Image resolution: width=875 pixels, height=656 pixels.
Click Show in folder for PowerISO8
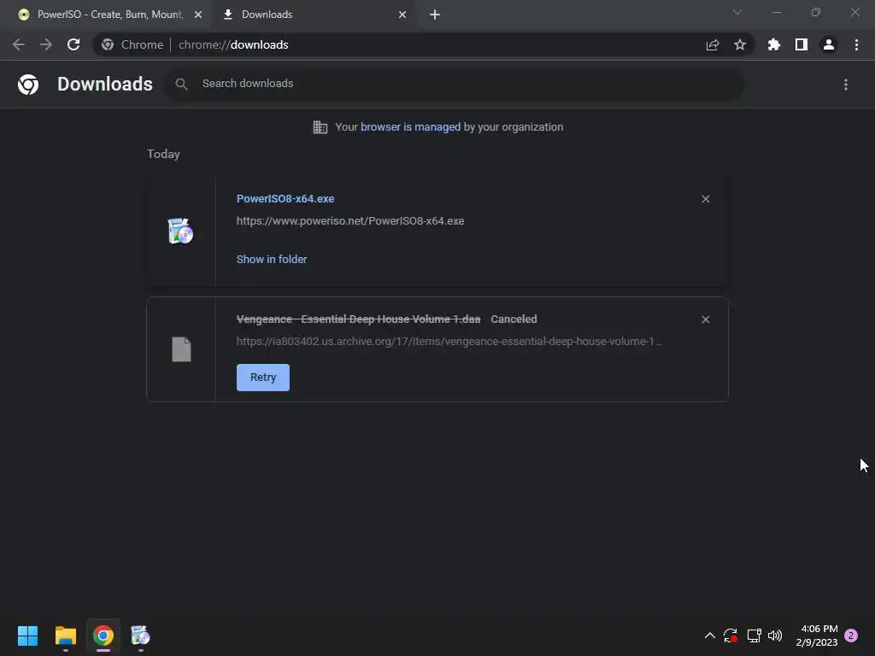pos(271,260)
